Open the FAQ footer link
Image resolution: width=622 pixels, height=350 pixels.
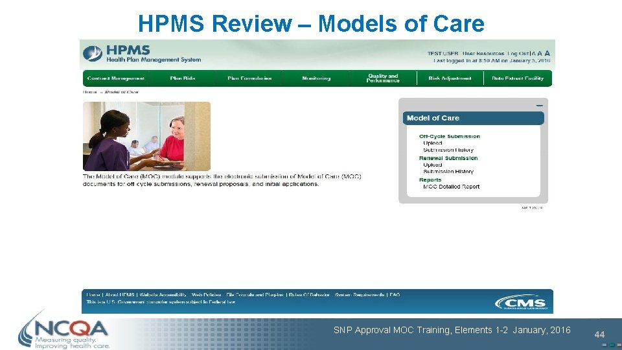click(395, 295)
